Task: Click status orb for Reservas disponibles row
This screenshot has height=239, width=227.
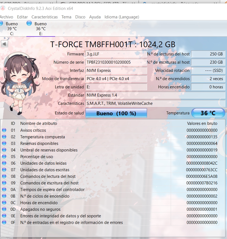Action: (x=4, y=143)
